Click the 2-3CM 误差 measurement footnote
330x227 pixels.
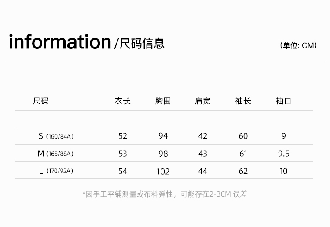[165, 194]
